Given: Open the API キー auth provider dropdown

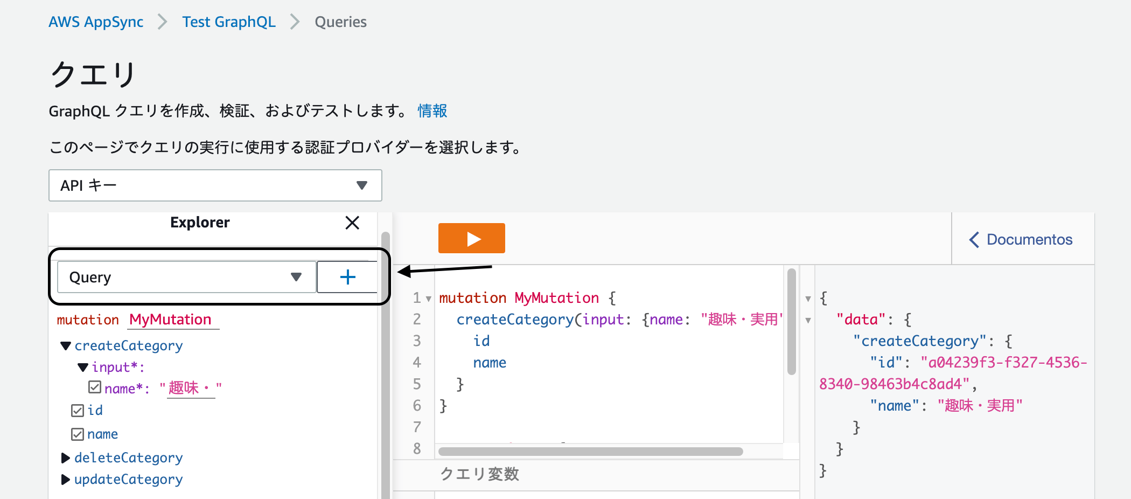Looking at the screenshot, I should point(215,185).
